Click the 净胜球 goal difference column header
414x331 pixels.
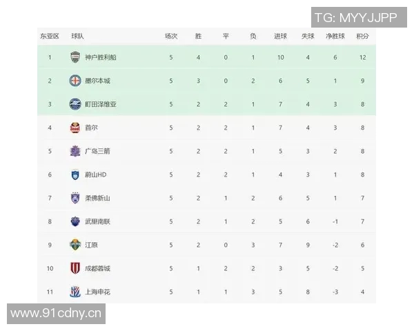(x=335, y=36)
